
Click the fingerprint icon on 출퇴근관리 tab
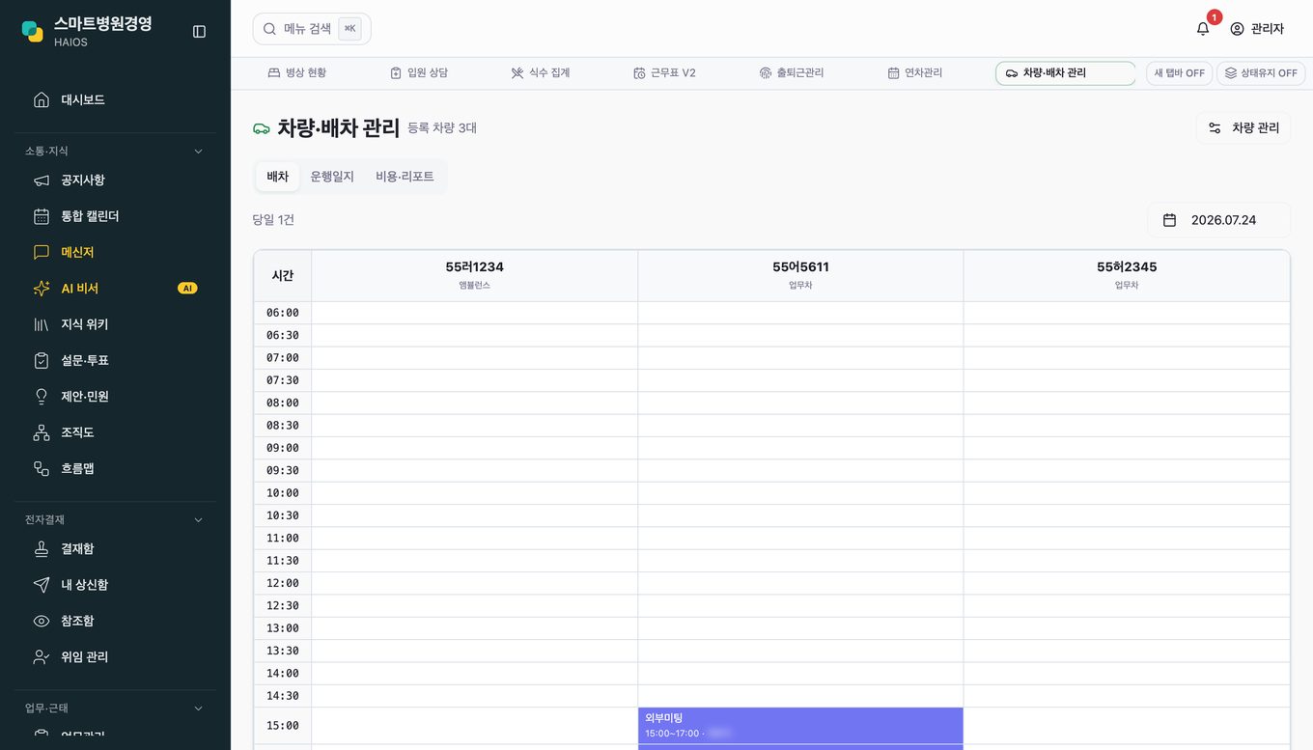coord(766,73)
